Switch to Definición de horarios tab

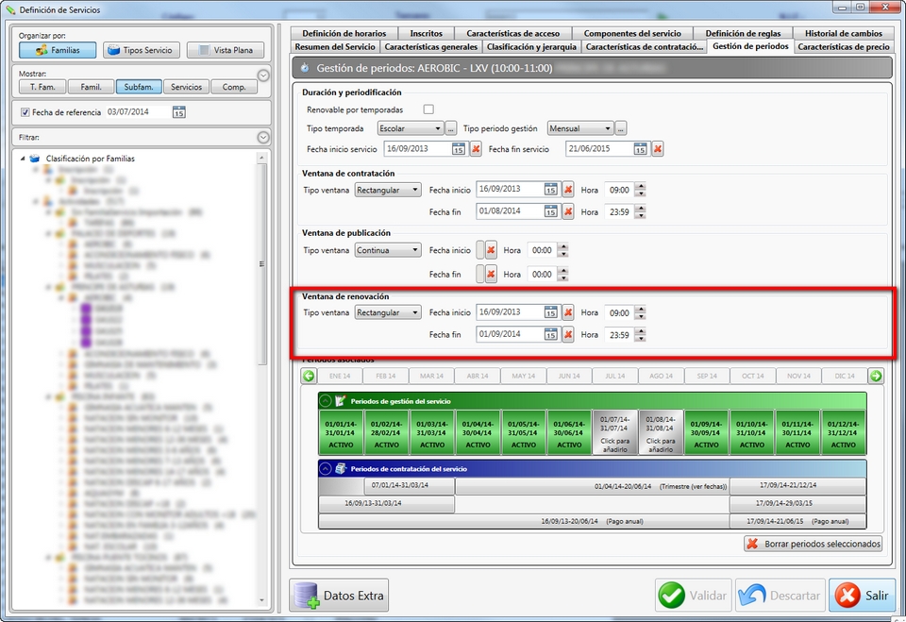344,34
